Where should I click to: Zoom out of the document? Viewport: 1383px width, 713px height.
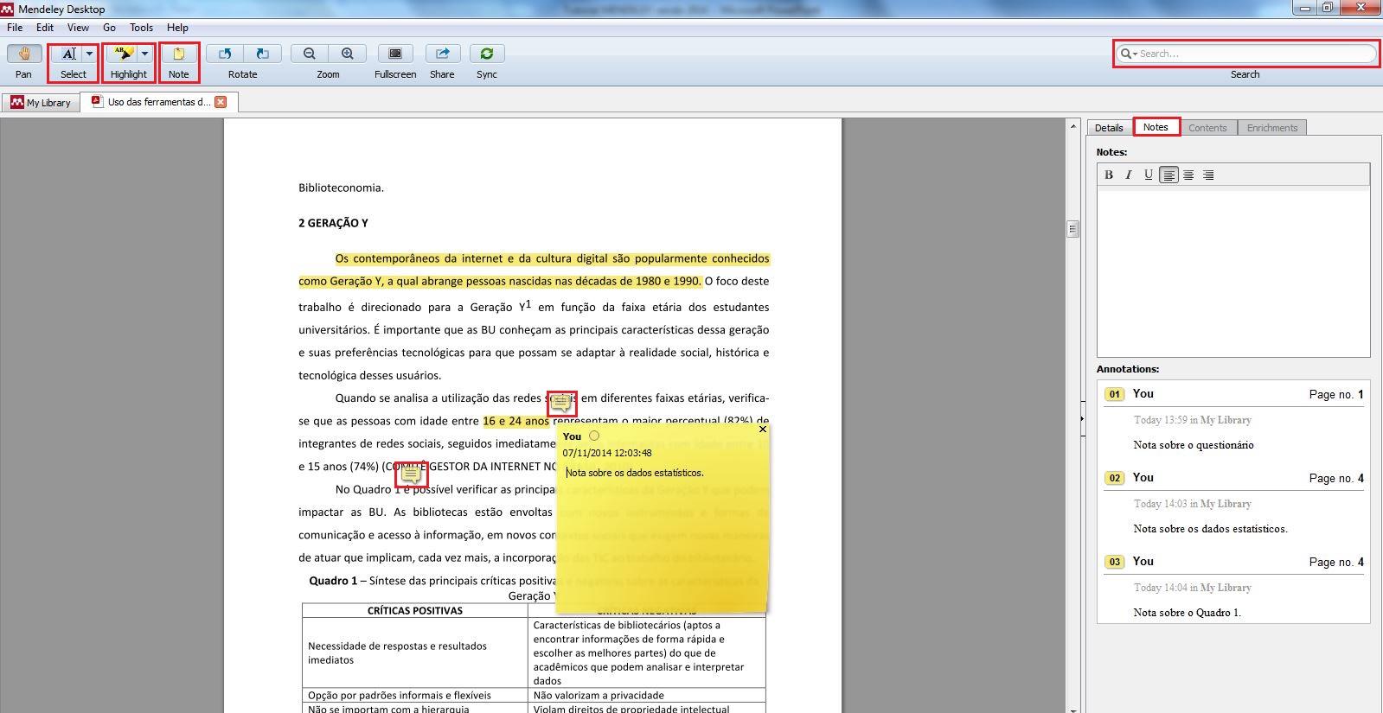click(310, 54)
